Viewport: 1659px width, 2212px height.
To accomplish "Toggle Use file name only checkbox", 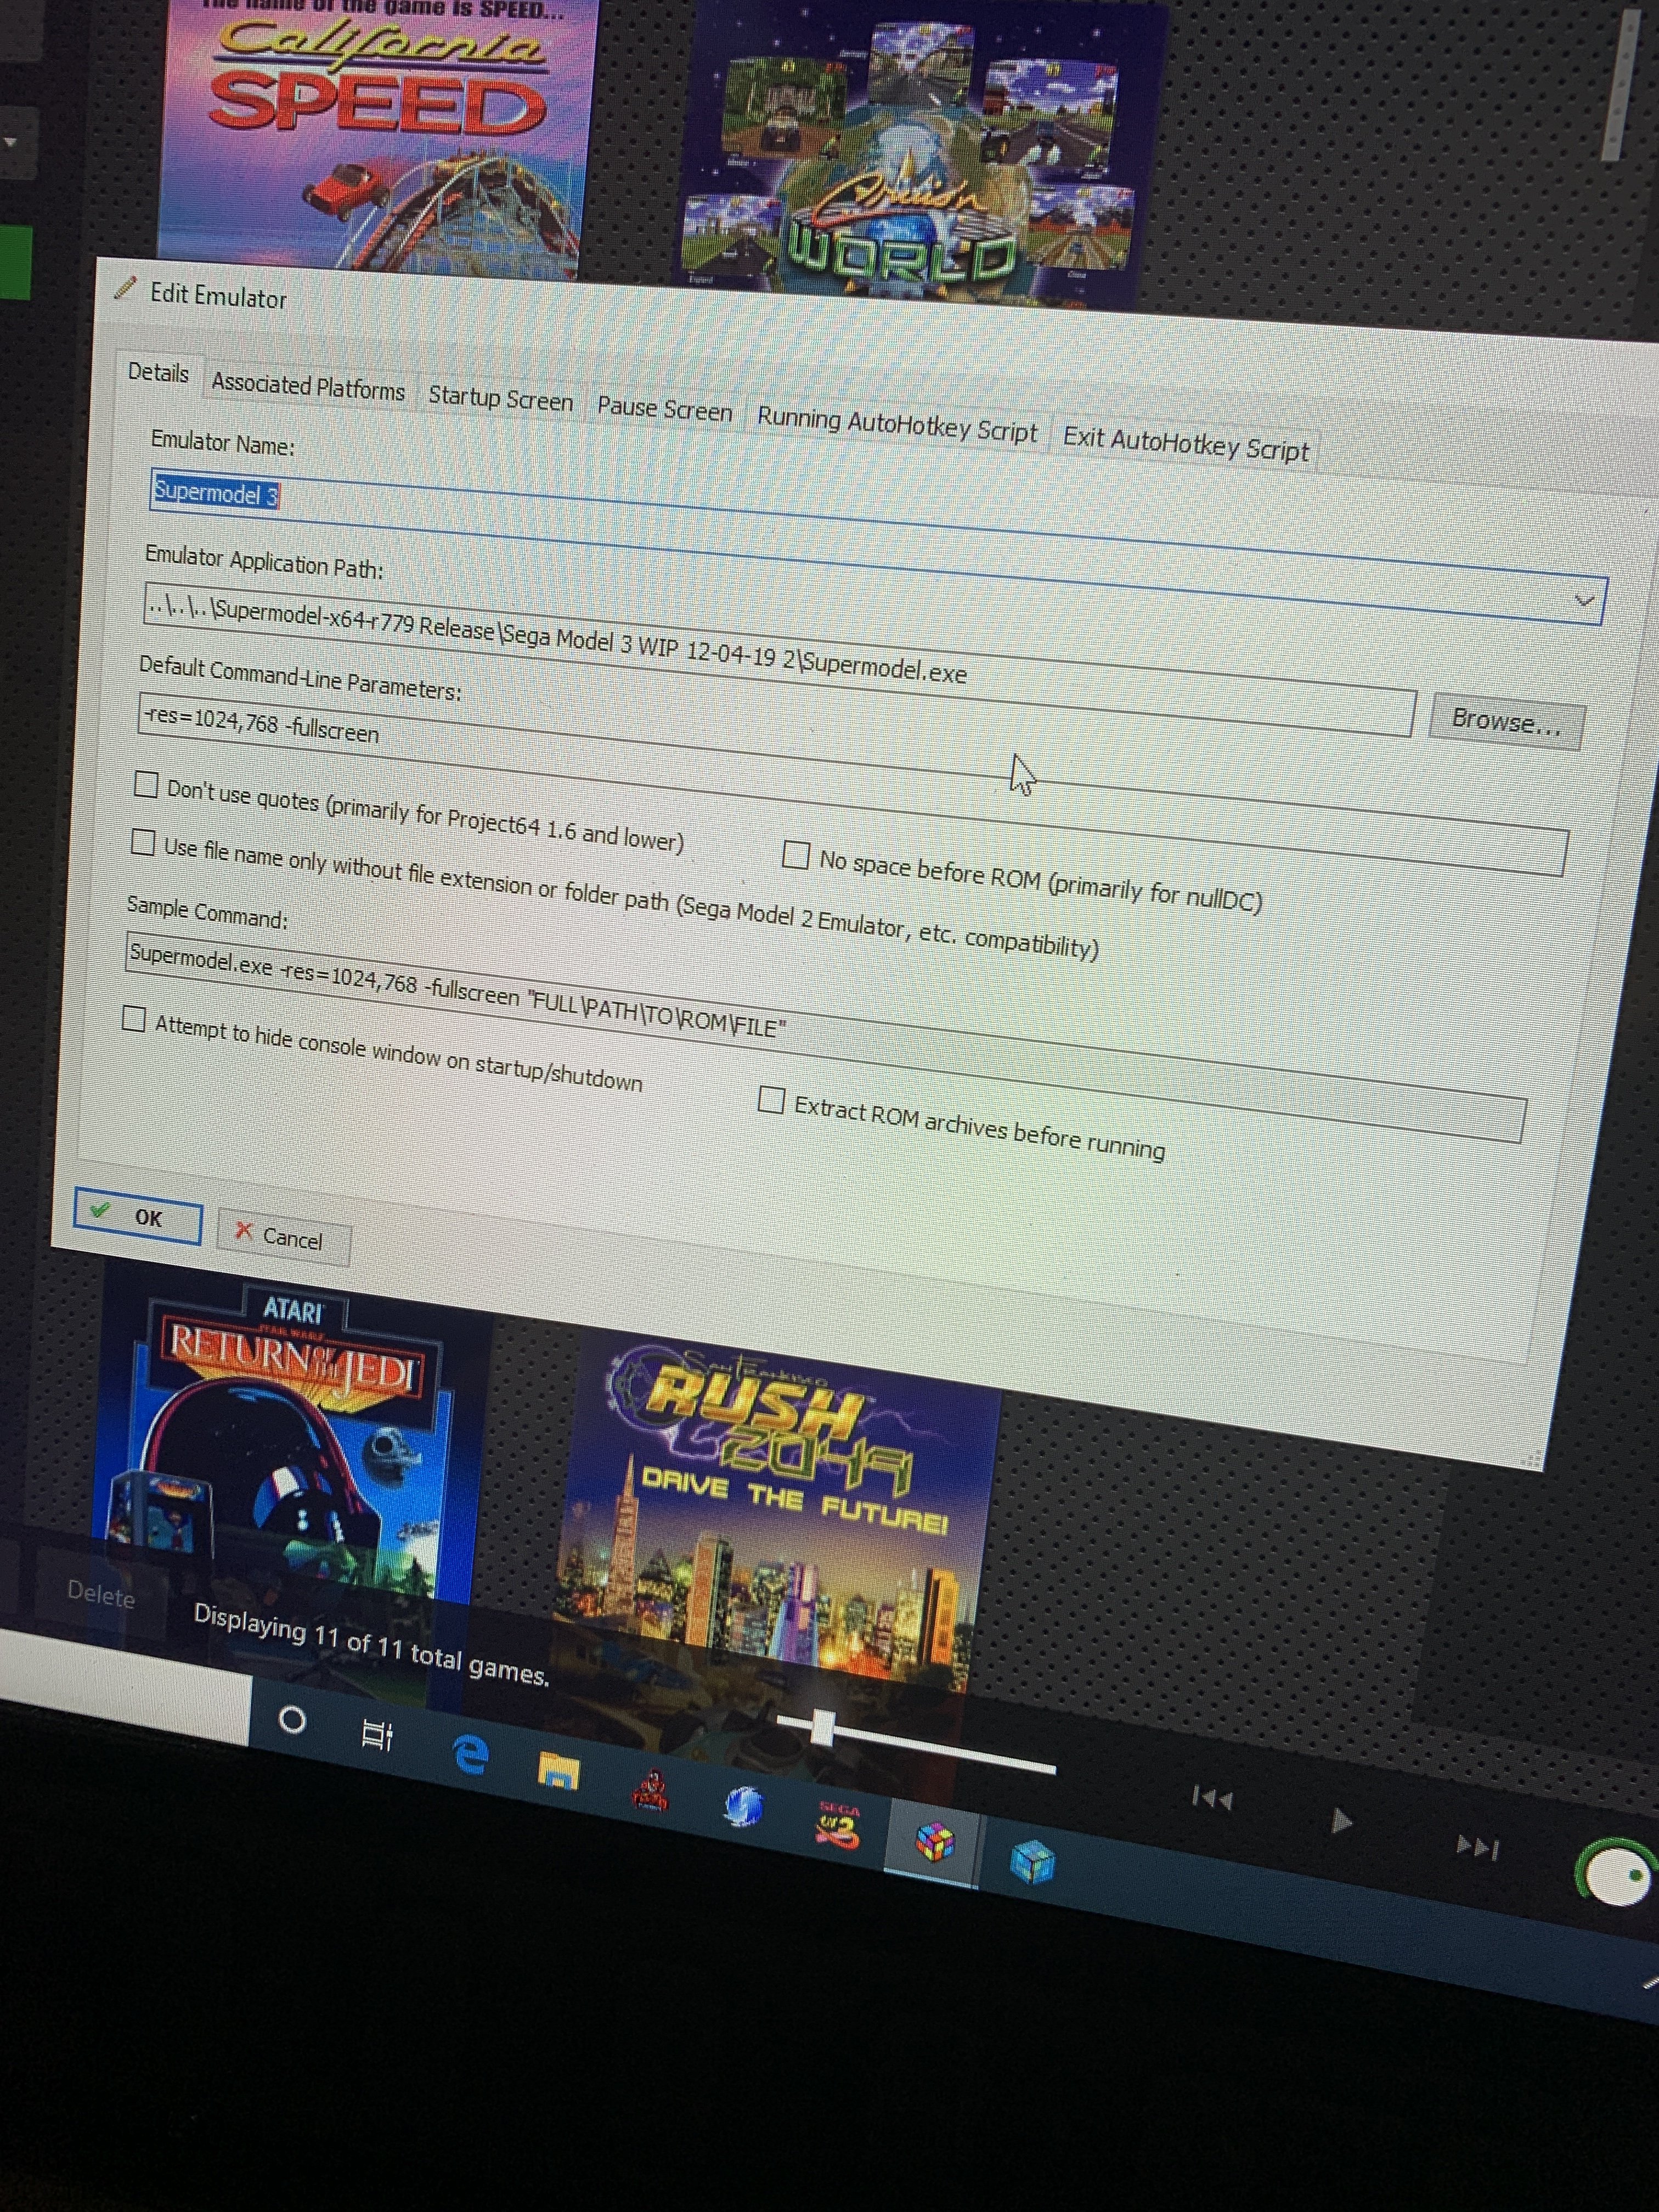I will [x=143, y=843].
